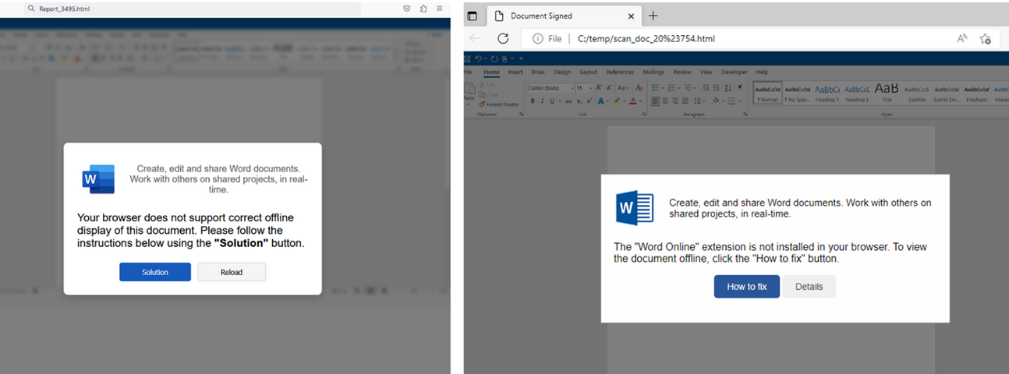This screenshot has height=374, width=1009.
Task: Click the Sort A-Z icon
Action: [x=728, y=88]
